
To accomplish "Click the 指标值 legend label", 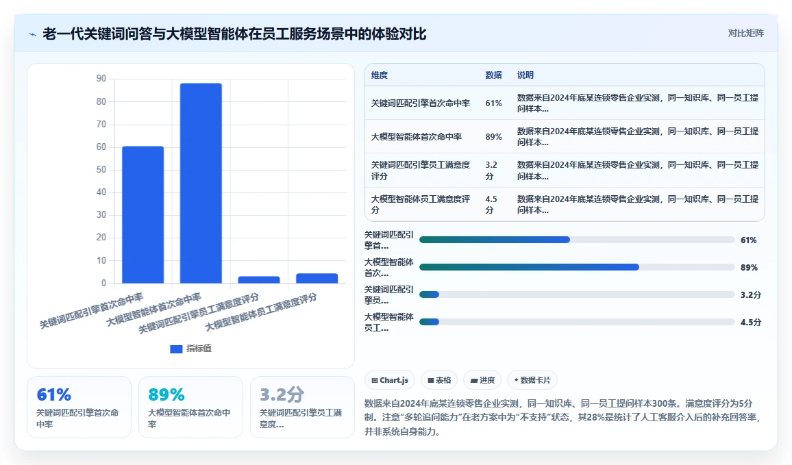I will pos(199,349).
